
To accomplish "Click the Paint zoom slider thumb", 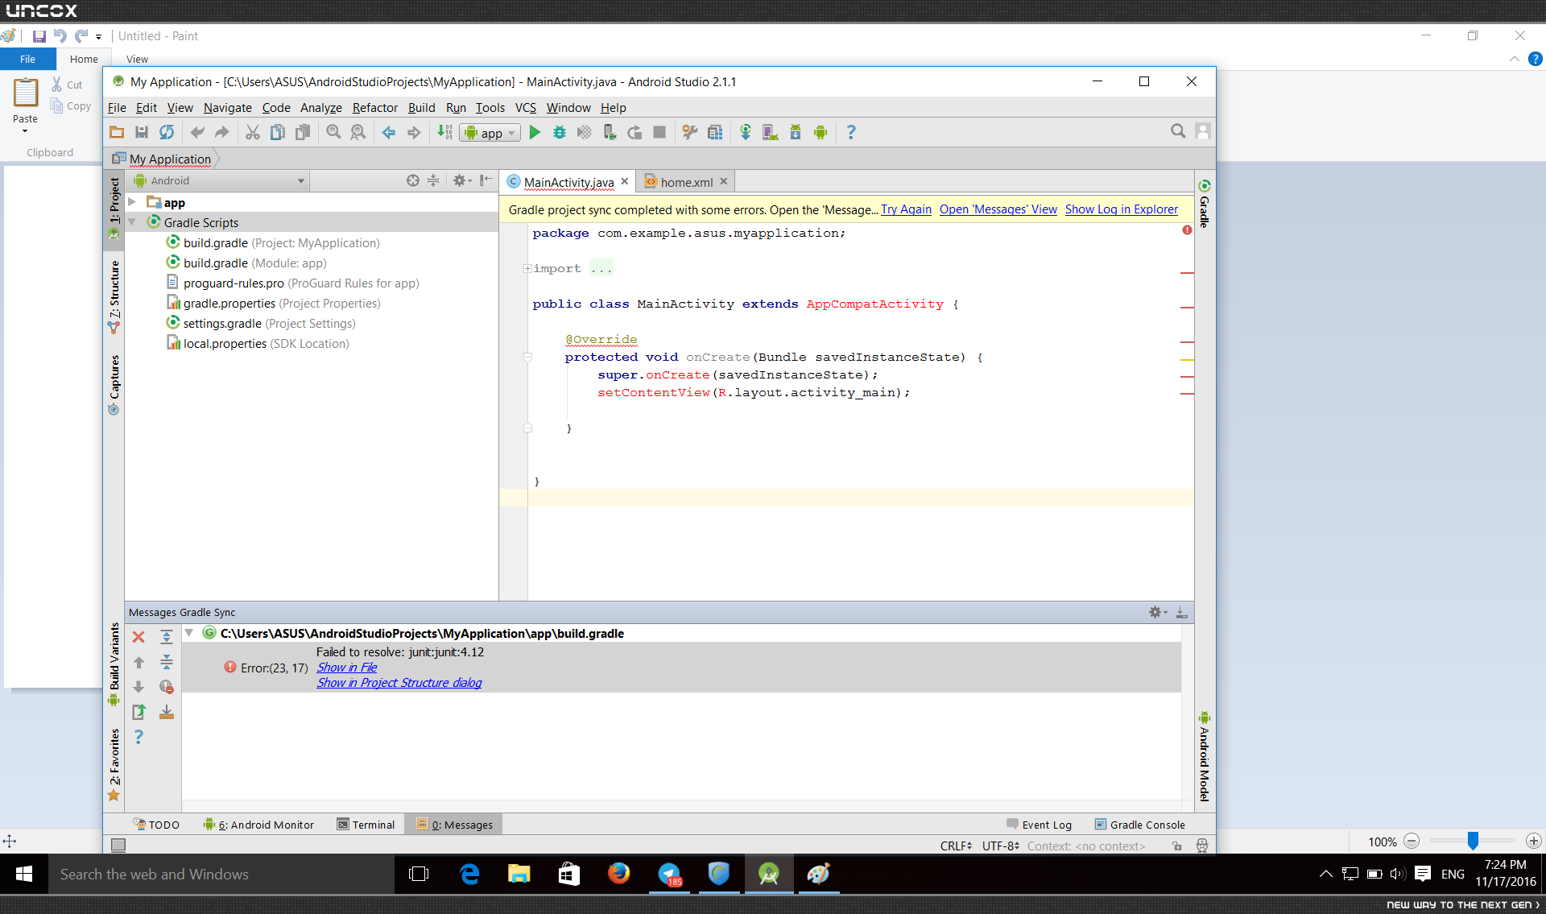I will [x=1473, y=841].
